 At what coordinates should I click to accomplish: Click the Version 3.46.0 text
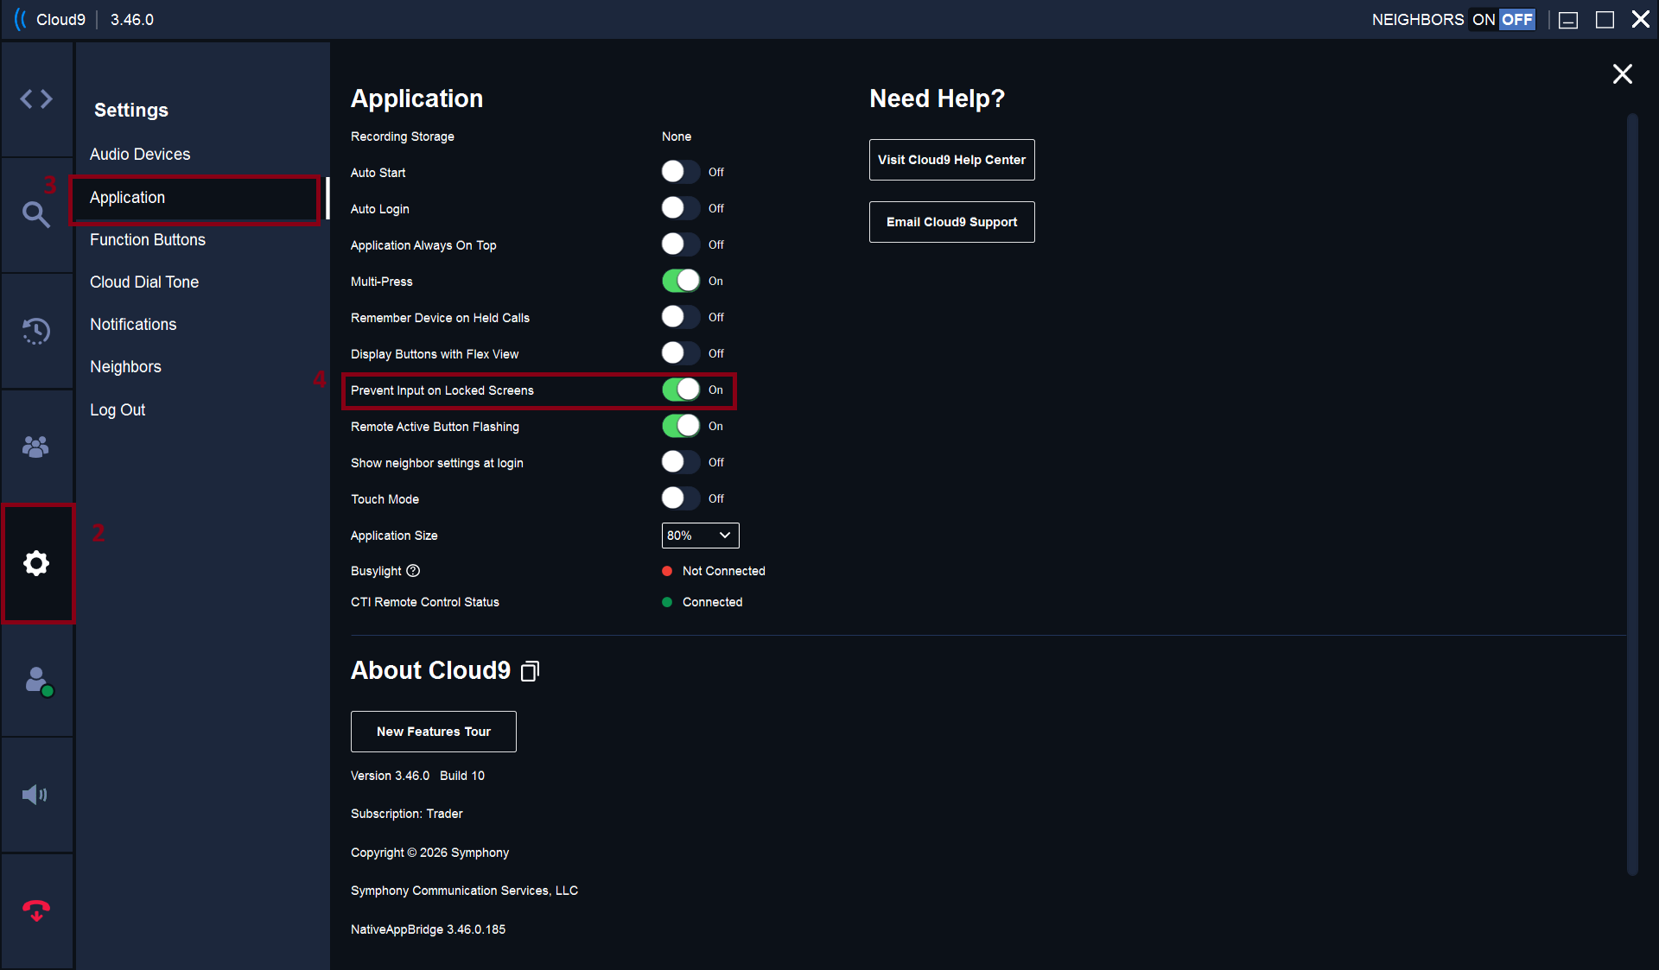[390, 776]
